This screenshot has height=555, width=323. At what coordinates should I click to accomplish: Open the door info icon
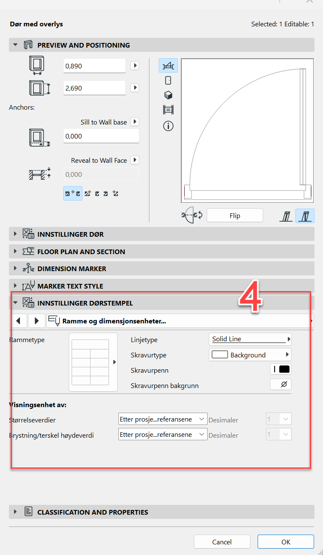tap(168, 126)
